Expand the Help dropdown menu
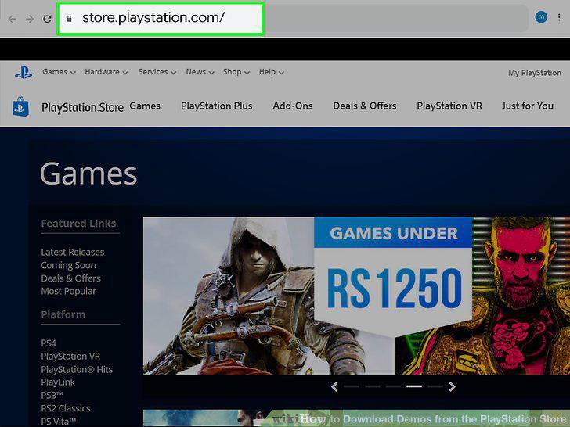This screenshot has height=427, width=570. pos(271,72)
